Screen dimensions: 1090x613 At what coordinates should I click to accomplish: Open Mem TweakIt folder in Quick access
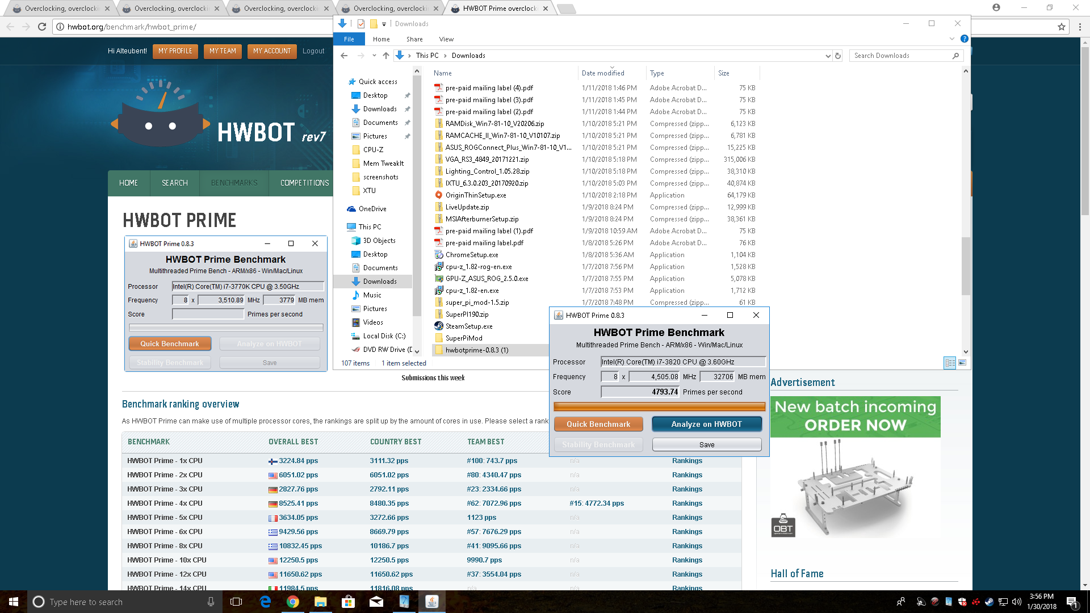click(383, 163)
